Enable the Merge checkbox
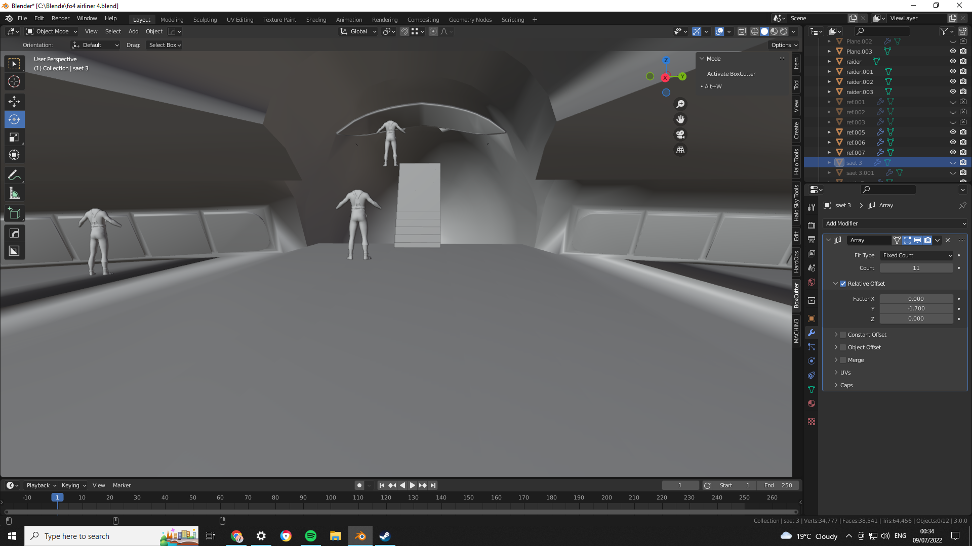 (843, 360)
